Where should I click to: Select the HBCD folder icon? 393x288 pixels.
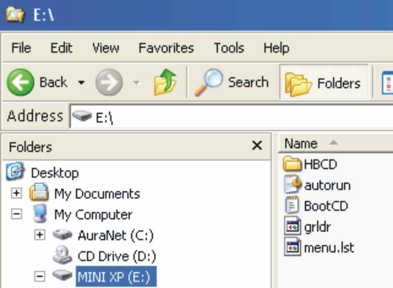(x=292, y=164)
